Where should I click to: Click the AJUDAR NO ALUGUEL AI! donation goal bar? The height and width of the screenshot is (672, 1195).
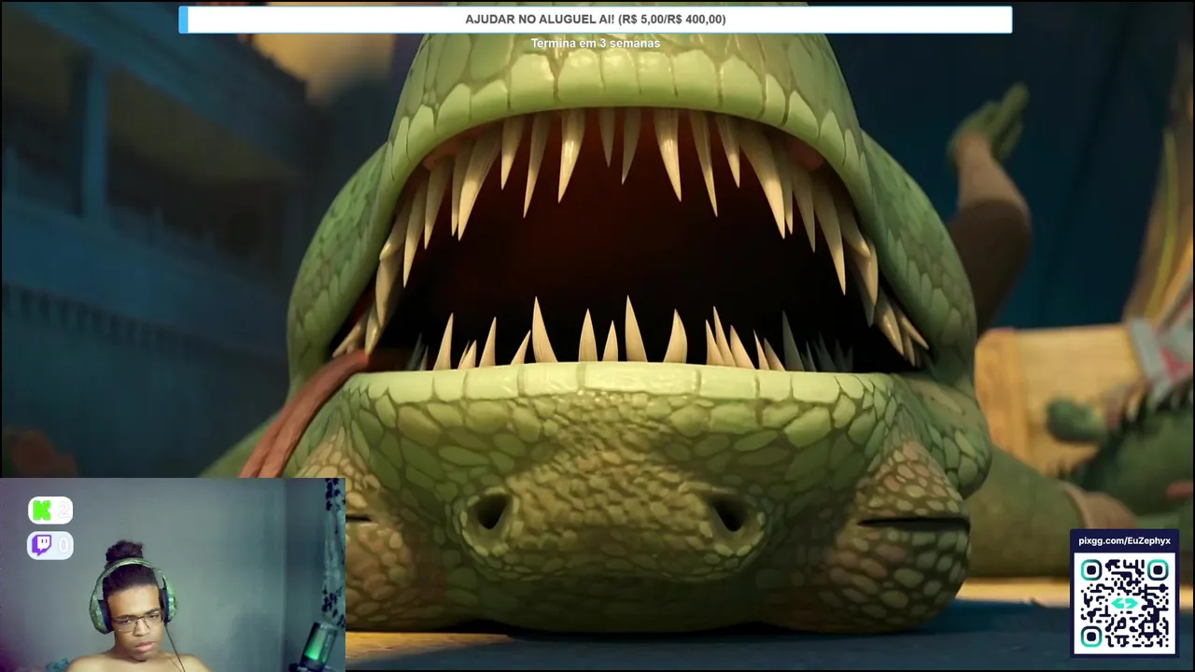pyautogui.click(x=596, y=20)
